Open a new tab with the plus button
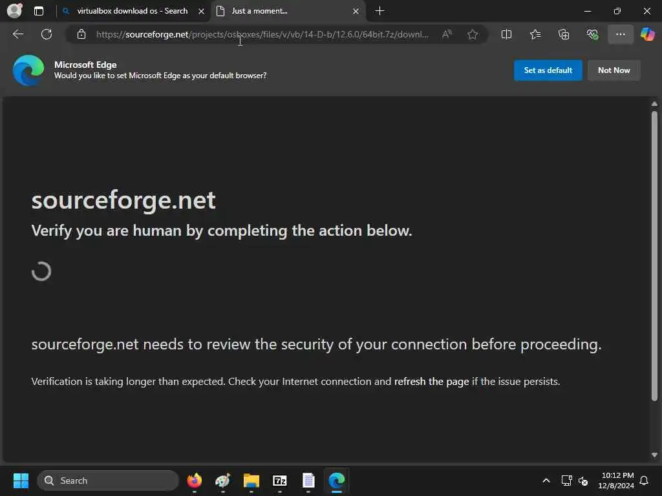662x496 pixels. tap(379, 11)
